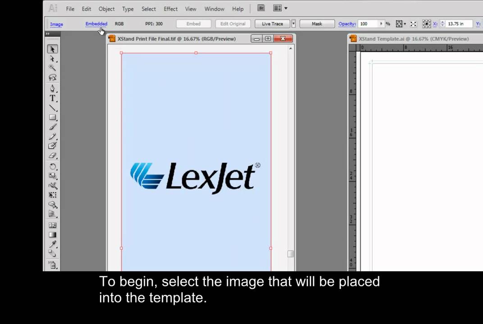
Task: Select the Blob Brush tool
Action: click(52, 145)
